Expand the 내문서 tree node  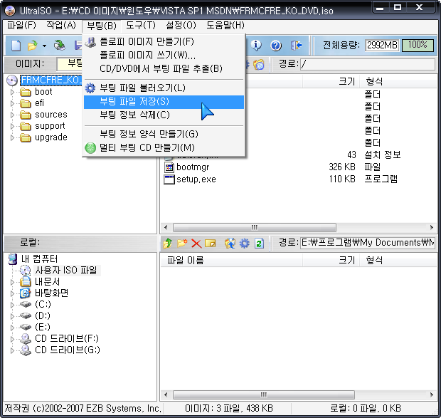[x=12, y=282]
